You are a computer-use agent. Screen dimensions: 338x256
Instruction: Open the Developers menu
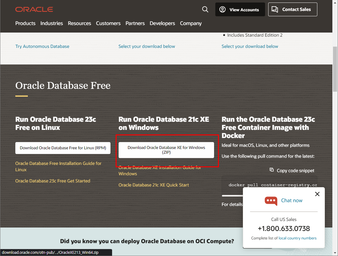(x=162, y=23)
